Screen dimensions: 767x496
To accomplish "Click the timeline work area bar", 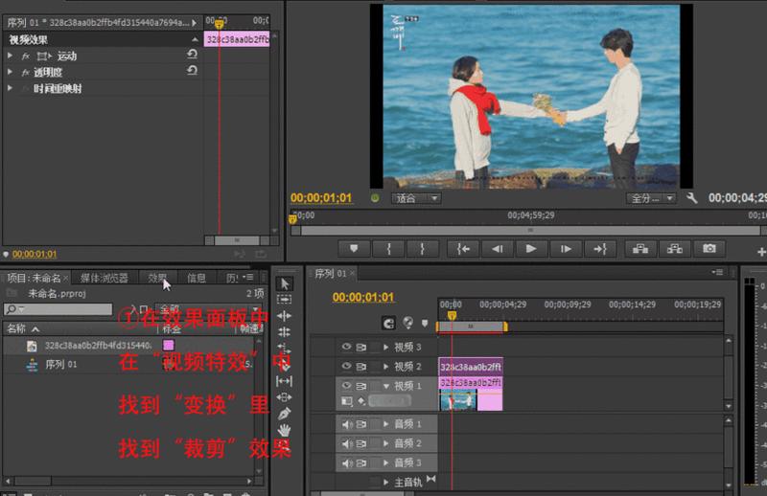I will [x=472, y=326].
